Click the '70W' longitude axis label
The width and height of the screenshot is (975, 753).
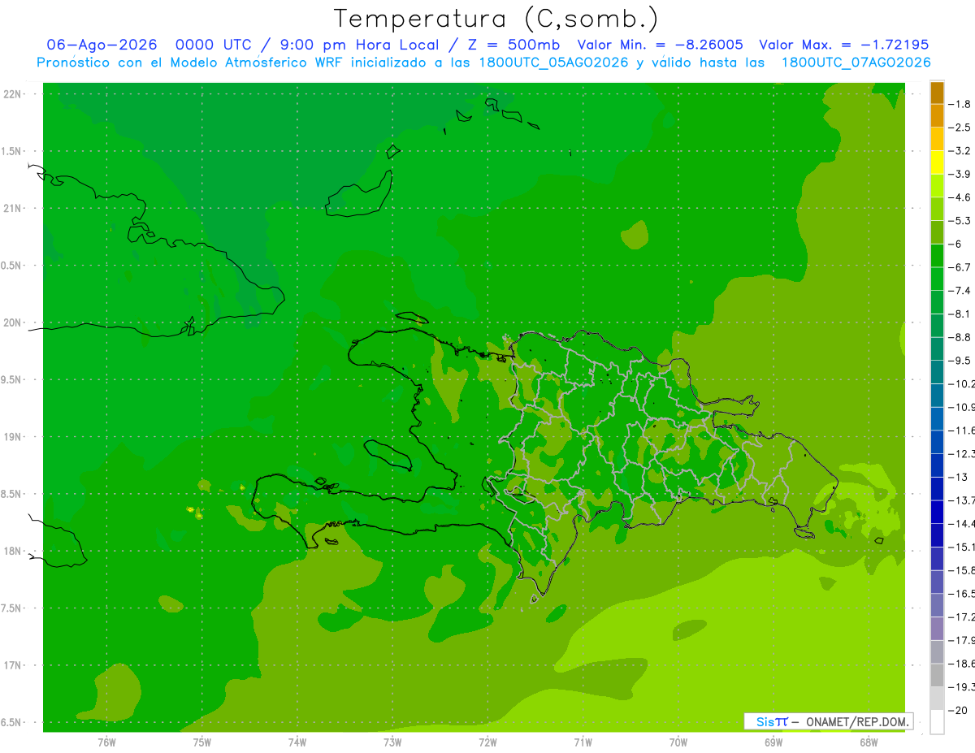(678, 742)
